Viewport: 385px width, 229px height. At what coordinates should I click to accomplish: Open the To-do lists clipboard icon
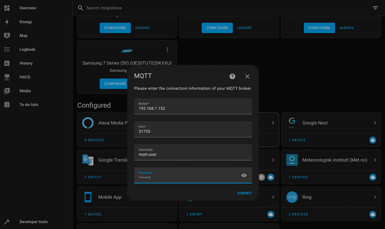click(x=7, y=105)
